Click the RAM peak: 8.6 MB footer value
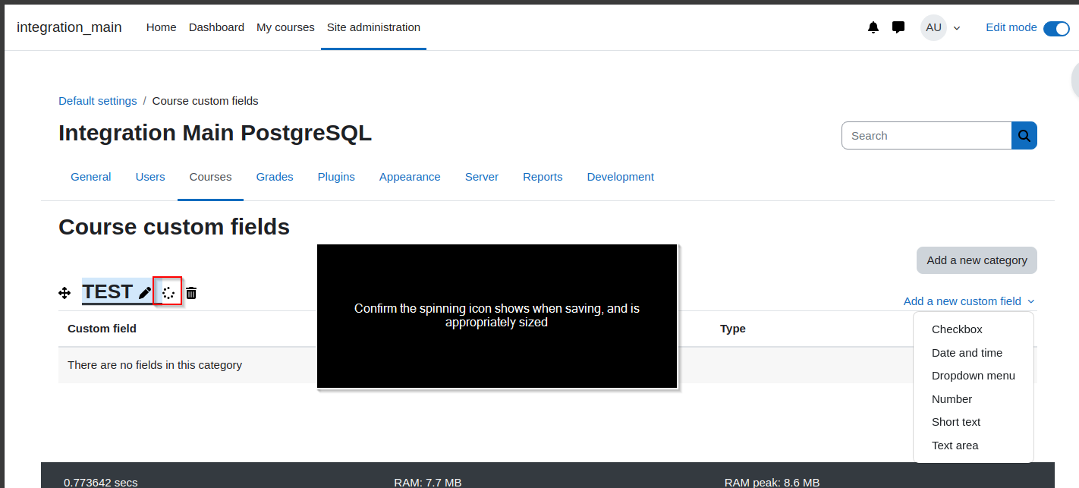1079x488 pixels. click(772, 482)
